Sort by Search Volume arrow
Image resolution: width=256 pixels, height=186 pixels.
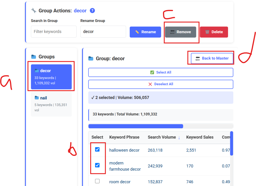tap(179, 137)
